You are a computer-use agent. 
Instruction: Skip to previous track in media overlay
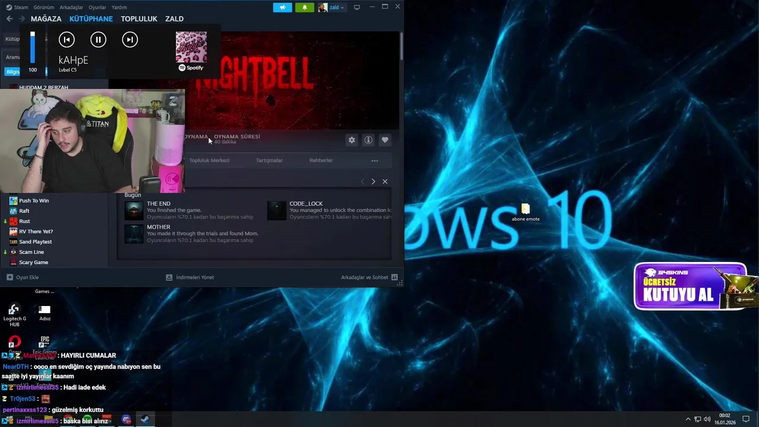click(66, 40)
